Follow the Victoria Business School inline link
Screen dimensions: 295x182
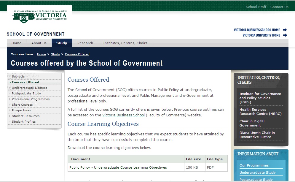pyautogui.click(x=123, y=115)
